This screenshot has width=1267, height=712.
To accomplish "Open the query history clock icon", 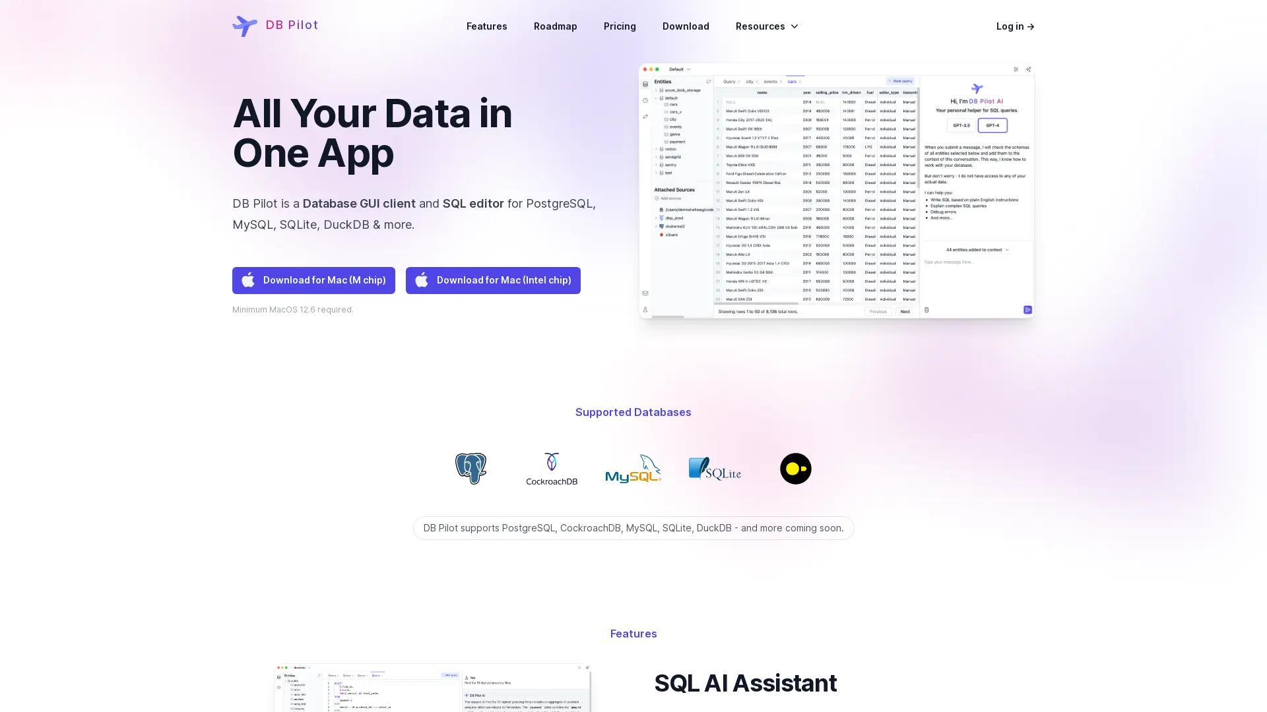I will (x=645, y=100).
